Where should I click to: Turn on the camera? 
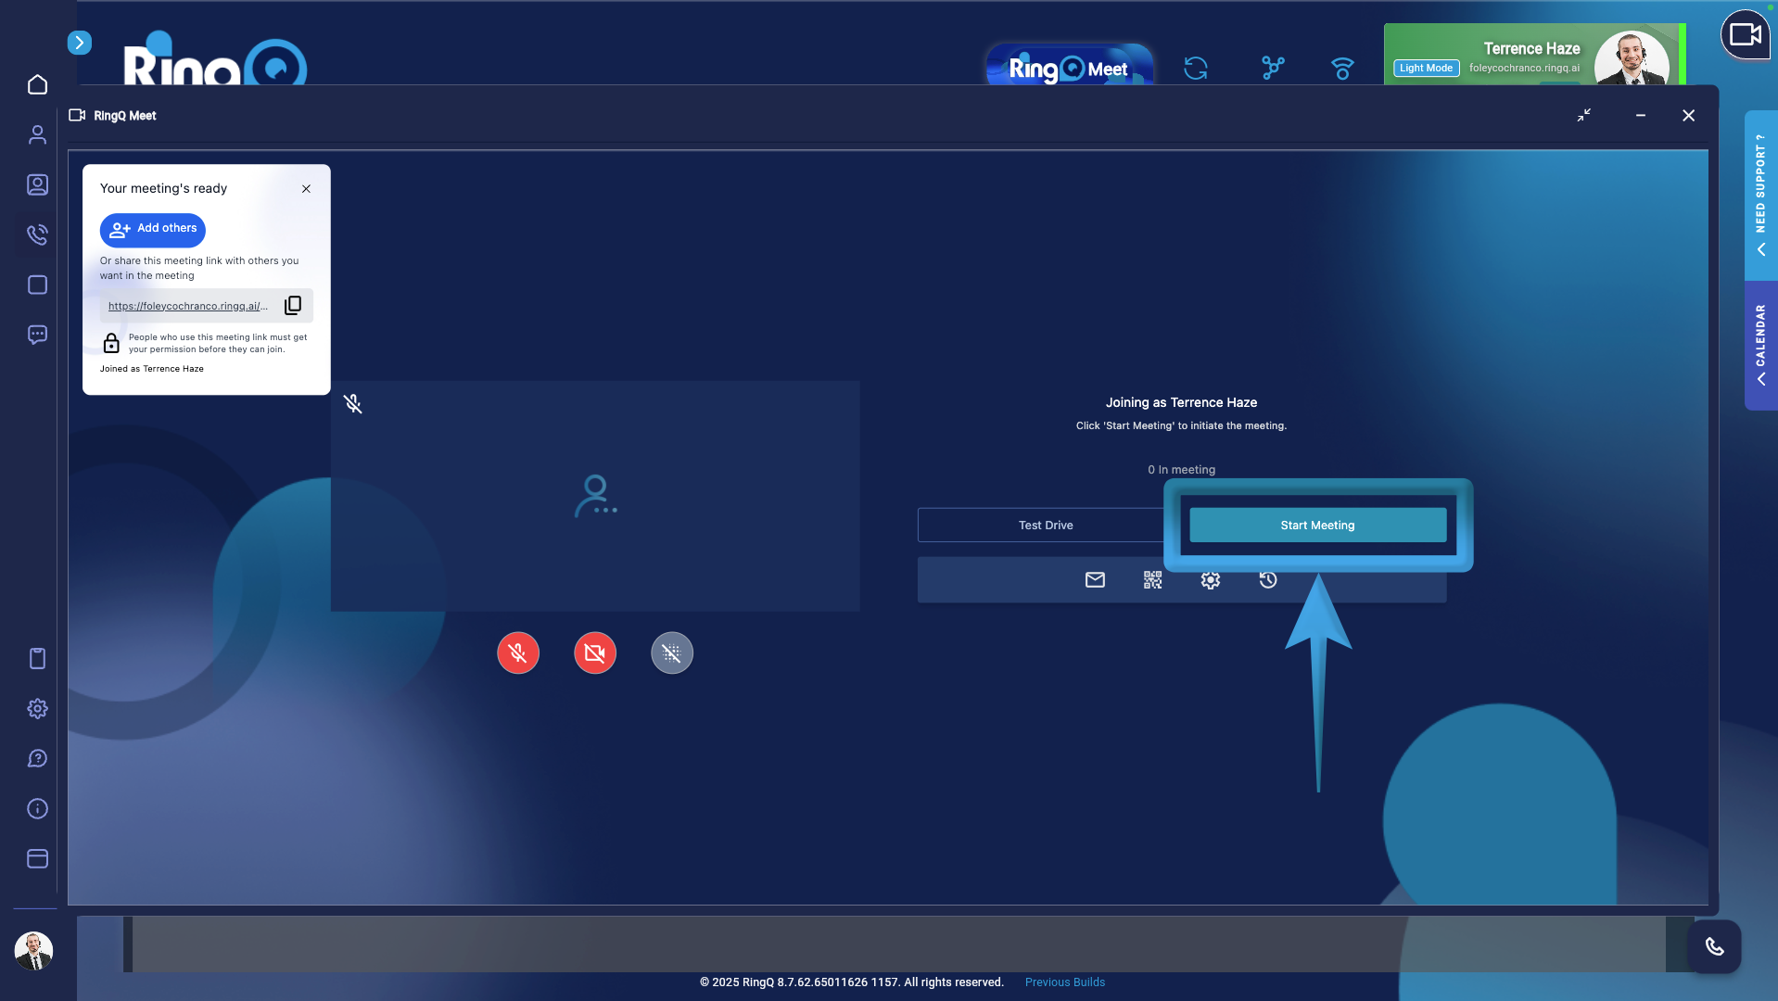tap(595, 653)
